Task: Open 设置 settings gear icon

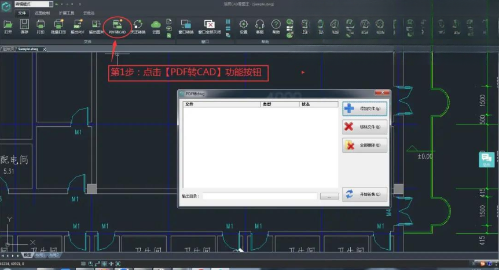Action: click(244, 27)
